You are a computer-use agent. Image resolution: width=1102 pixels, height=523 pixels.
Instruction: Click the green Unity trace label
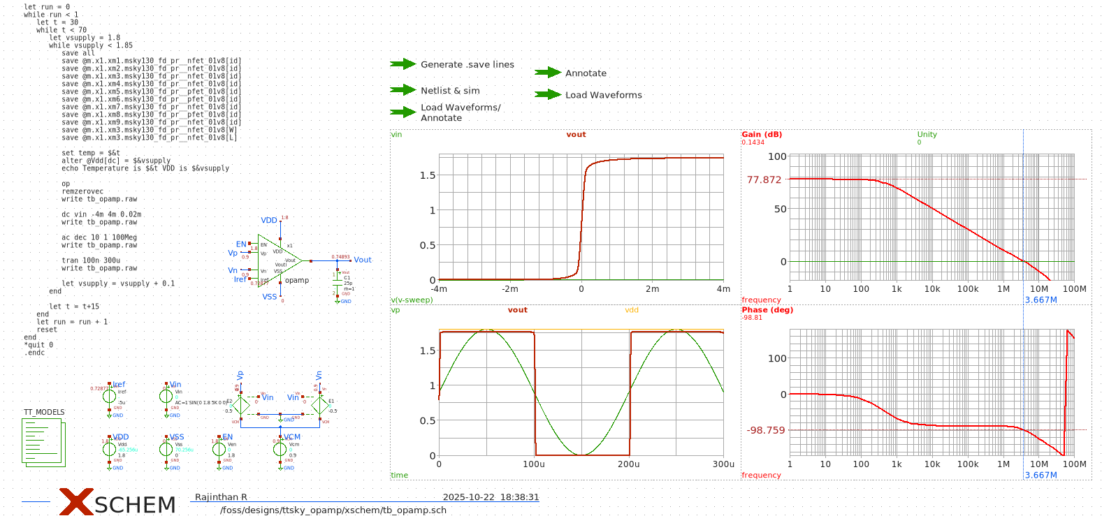927,134
